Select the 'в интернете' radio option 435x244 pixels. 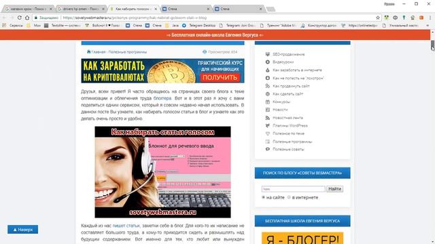(289, 197)
